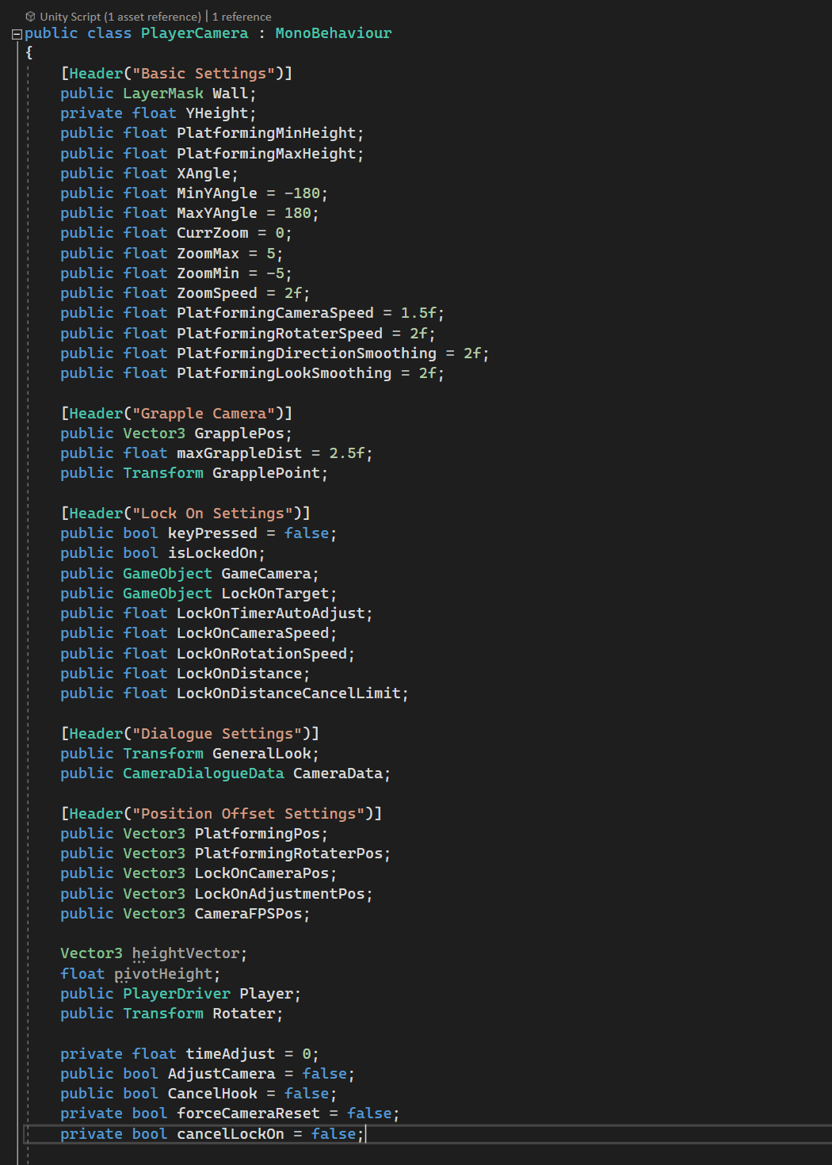Click 'forceCameraReset' field name
The width and height of the screenshot is (832, 1165).
[x=248, y=1113]
